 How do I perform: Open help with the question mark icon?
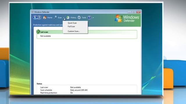pyautogui.click(x=89, y=18)
